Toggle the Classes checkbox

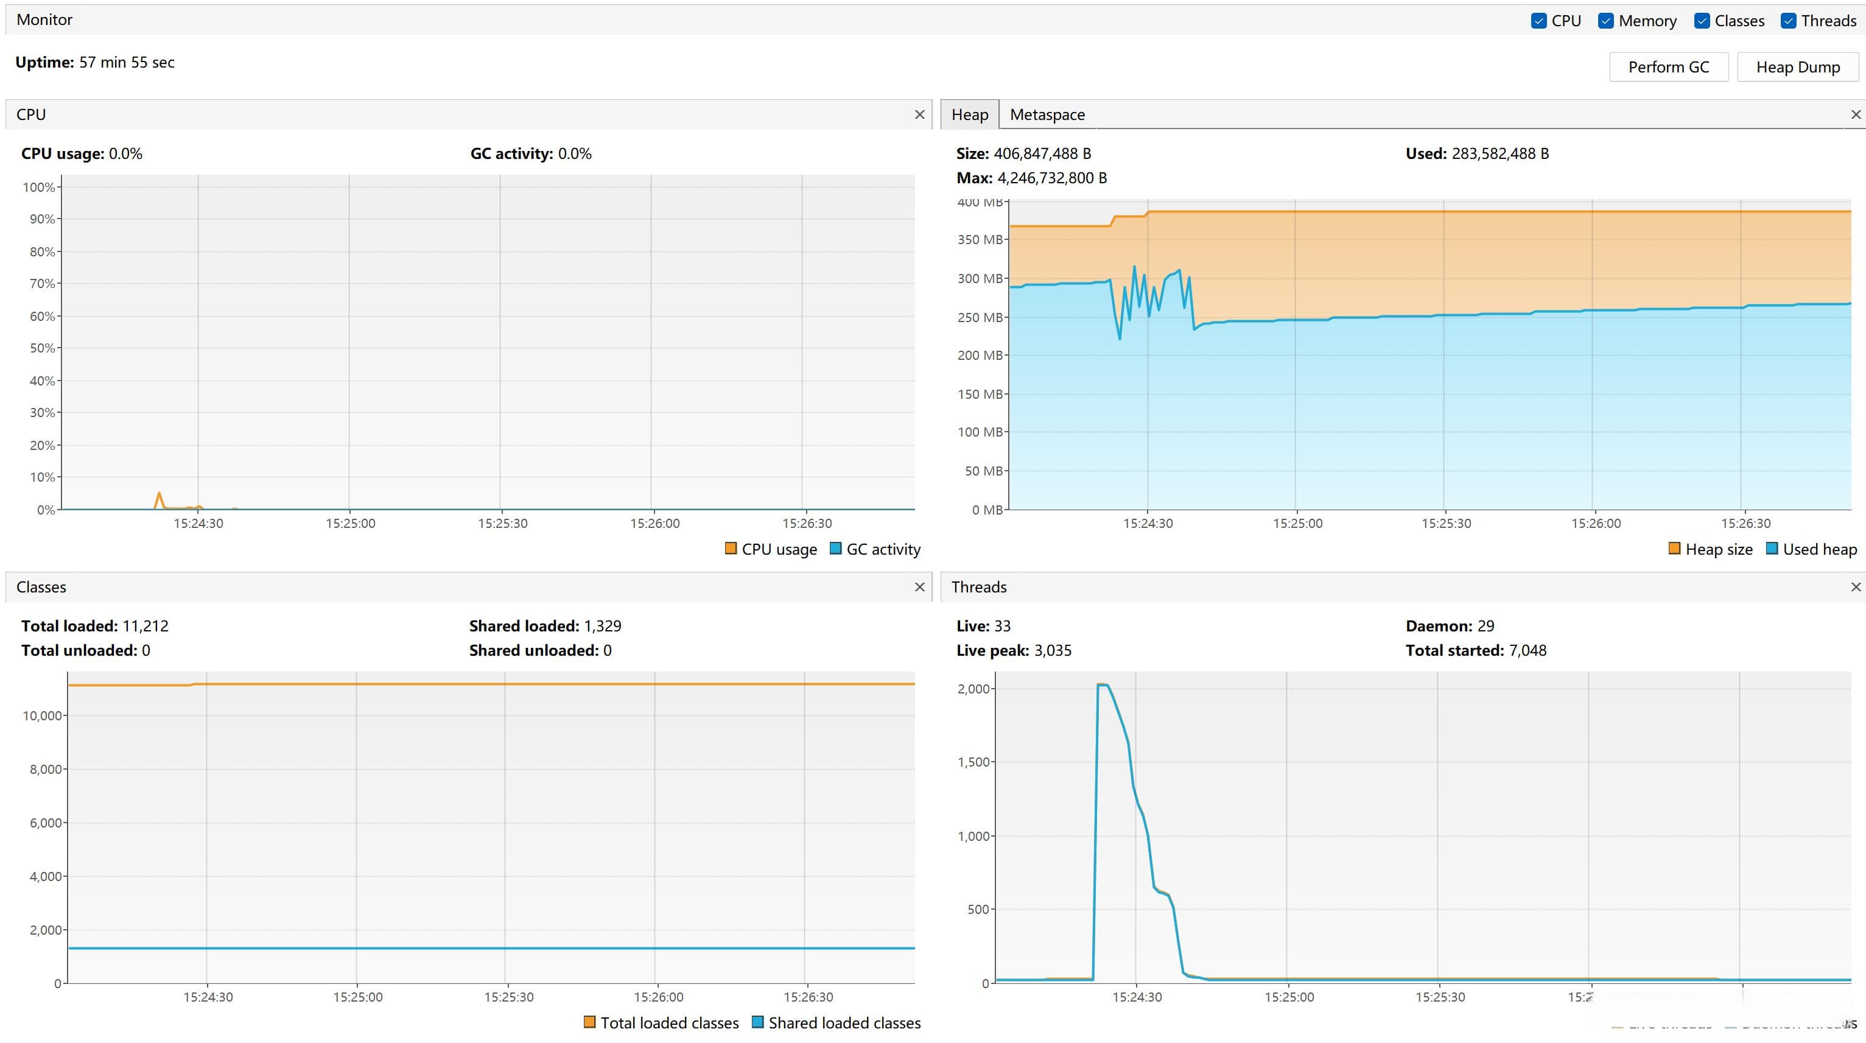(x=1702, y=21)
